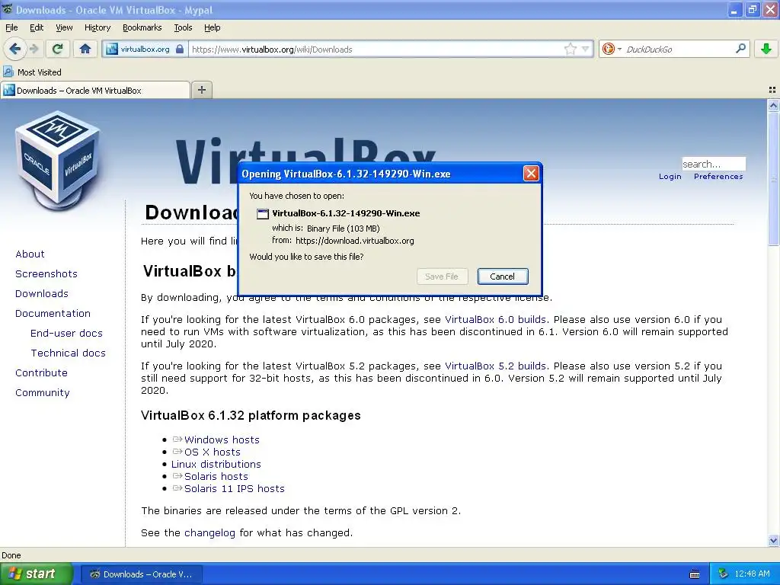Open the Screenshots sidebar link
The width and height of the screenshot is (780, 585).
point(46,274)
